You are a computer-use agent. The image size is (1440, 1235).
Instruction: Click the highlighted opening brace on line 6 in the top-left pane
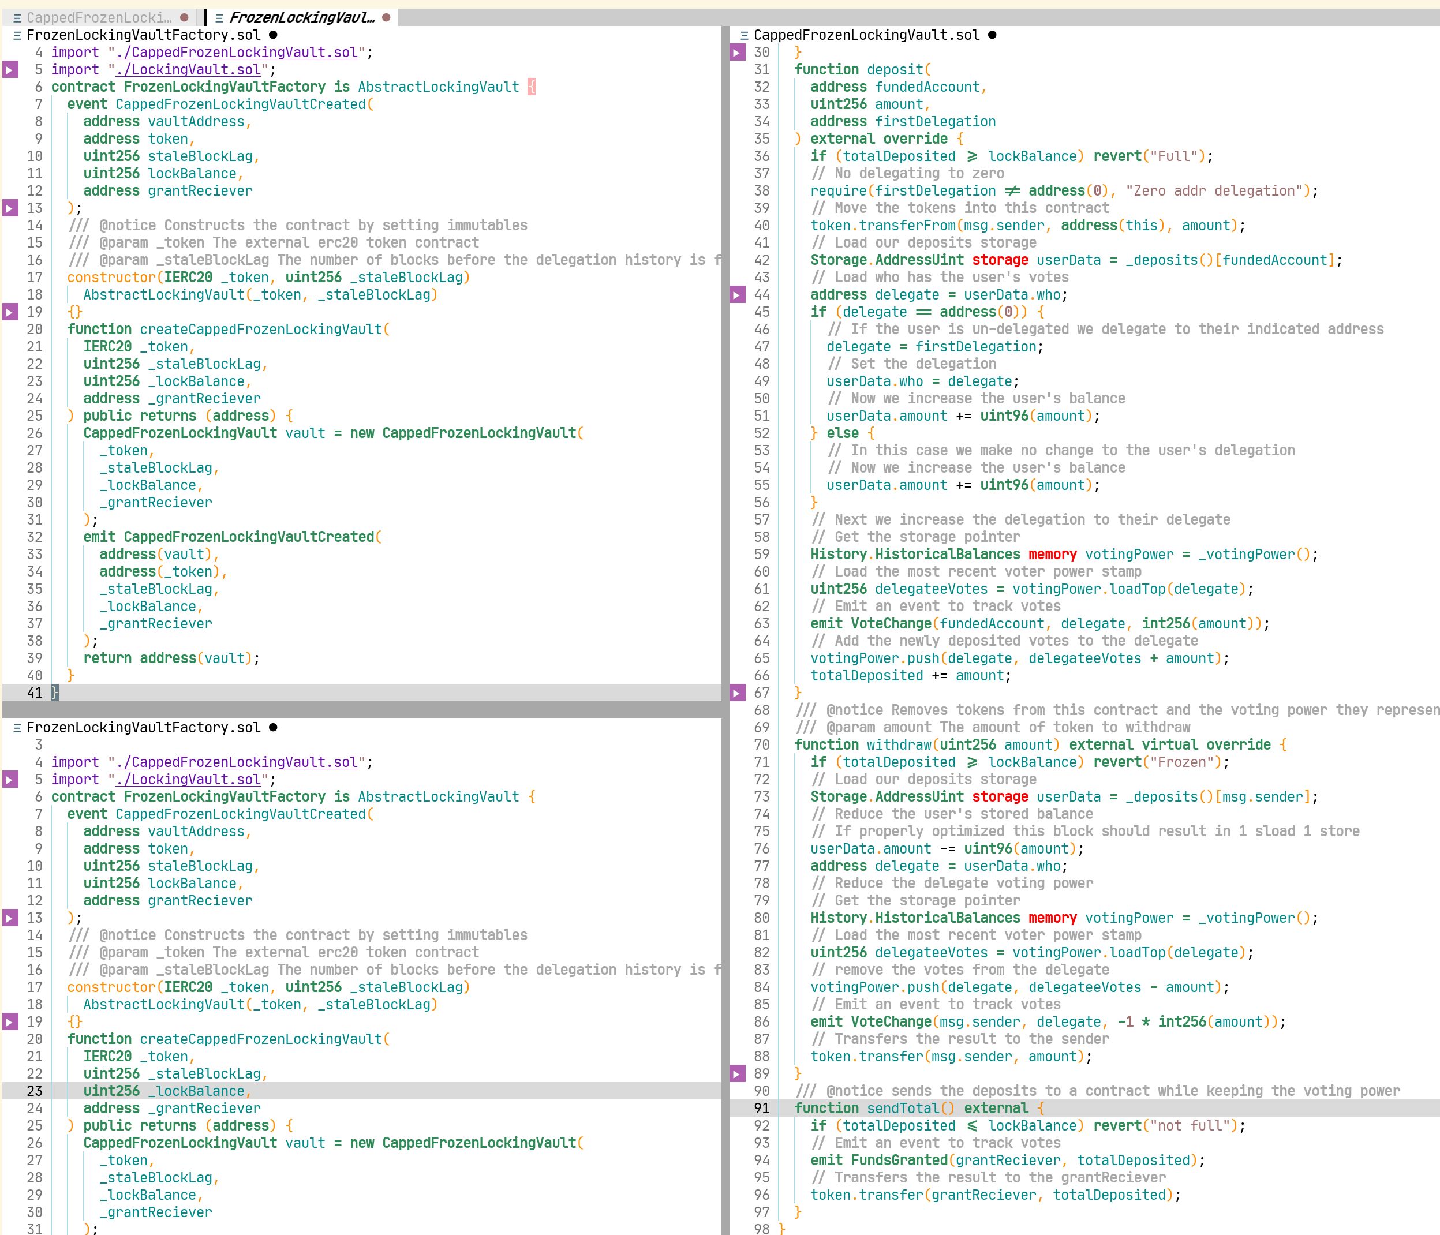pyautogui.click(x=532, y=87)
